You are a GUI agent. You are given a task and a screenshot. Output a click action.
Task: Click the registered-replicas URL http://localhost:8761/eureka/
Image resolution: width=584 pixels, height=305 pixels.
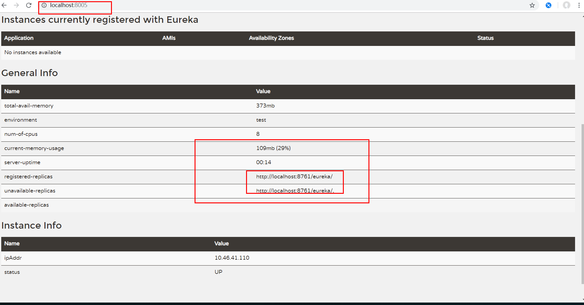pyautogui.click(x=294, y=177)
